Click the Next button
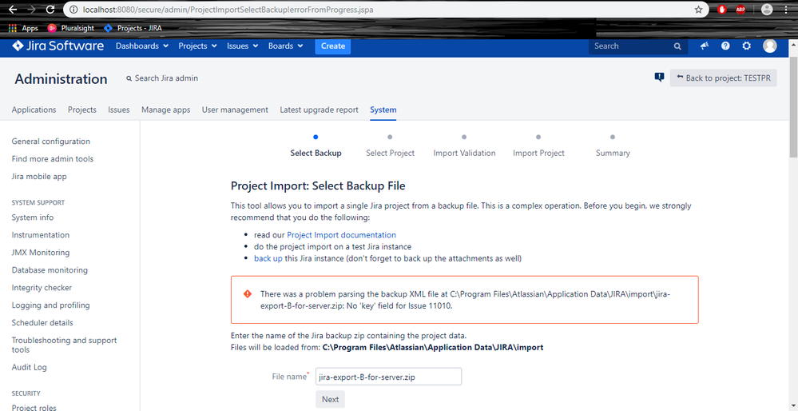Viewport: 798px width, 411px height. (x=330, y=399)
